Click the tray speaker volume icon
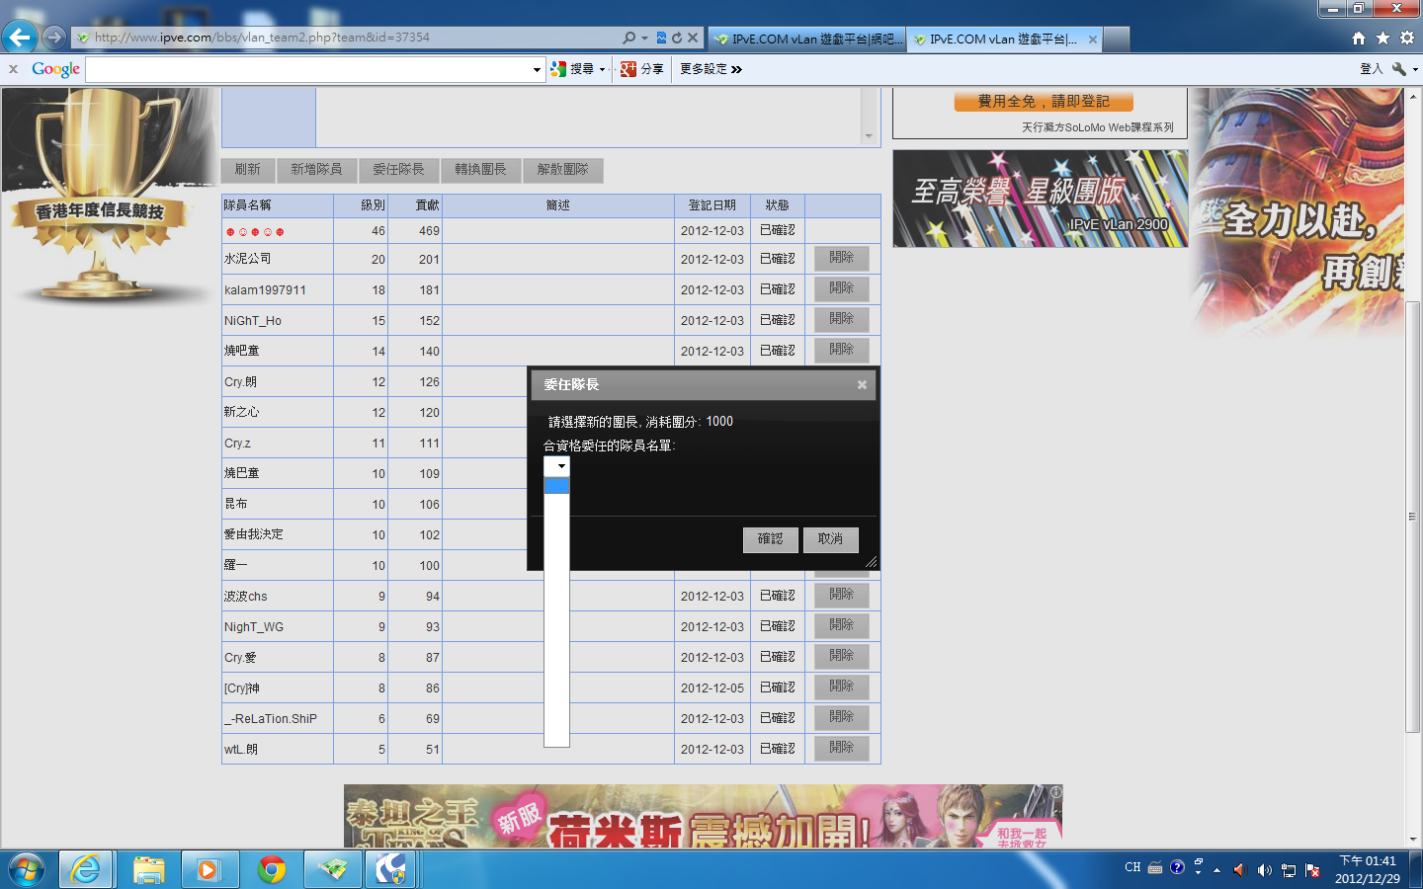Screen dimensions: 1423x889 click(1264, 870)
